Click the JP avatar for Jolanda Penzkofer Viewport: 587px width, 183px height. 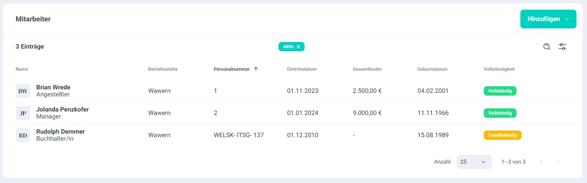(23, 113)
